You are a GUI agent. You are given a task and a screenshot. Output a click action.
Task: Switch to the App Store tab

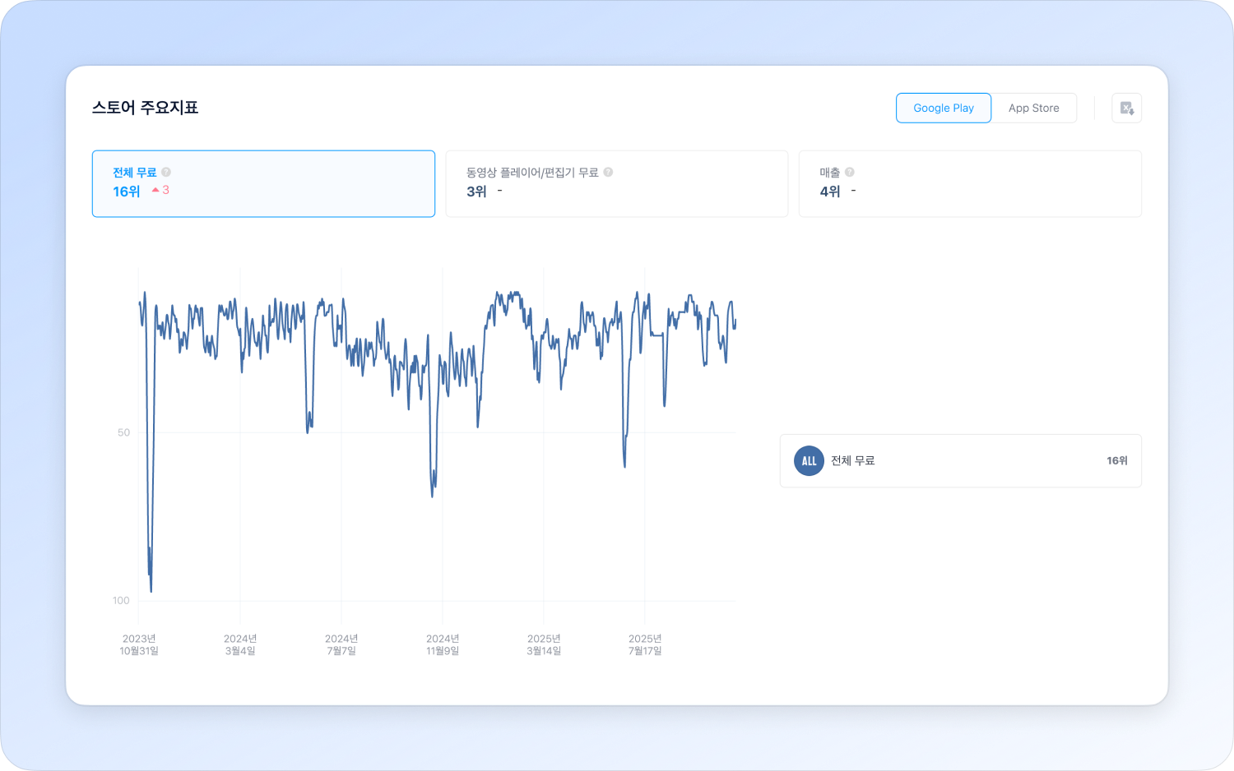coord(1033,108)
